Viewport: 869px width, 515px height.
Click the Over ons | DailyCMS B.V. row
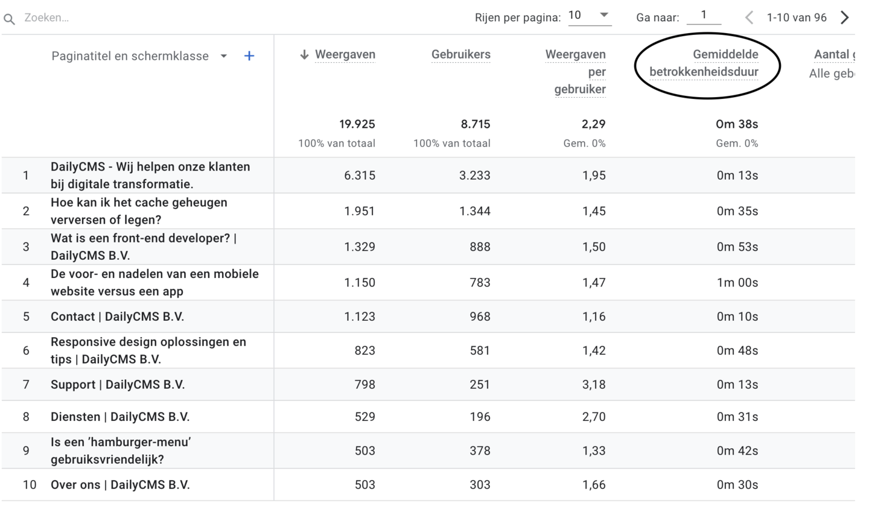click(x=119, y=485)
